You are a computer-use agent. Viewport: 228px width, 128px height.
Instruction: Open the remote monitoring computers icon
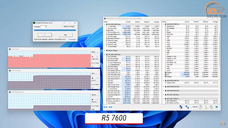coord(181,107)
